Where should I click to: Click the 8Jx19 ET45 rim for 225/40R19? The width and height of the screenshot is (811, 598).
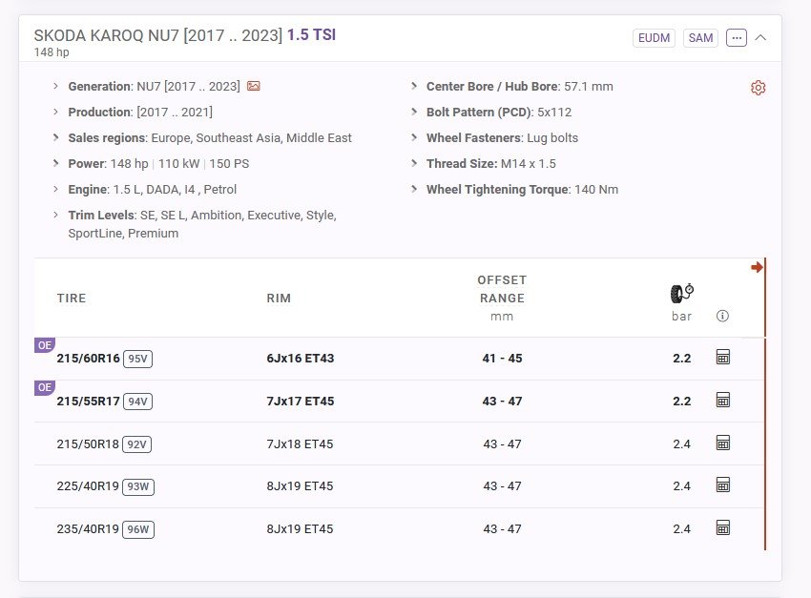(x=300, y=486)
